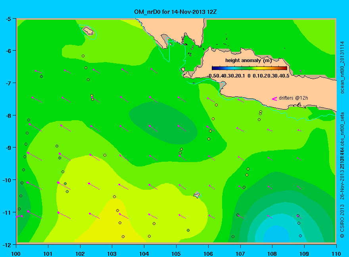
Task: Click the tiny island near longitude 105.6, latitude -10.5
Action: coord(197,195)
